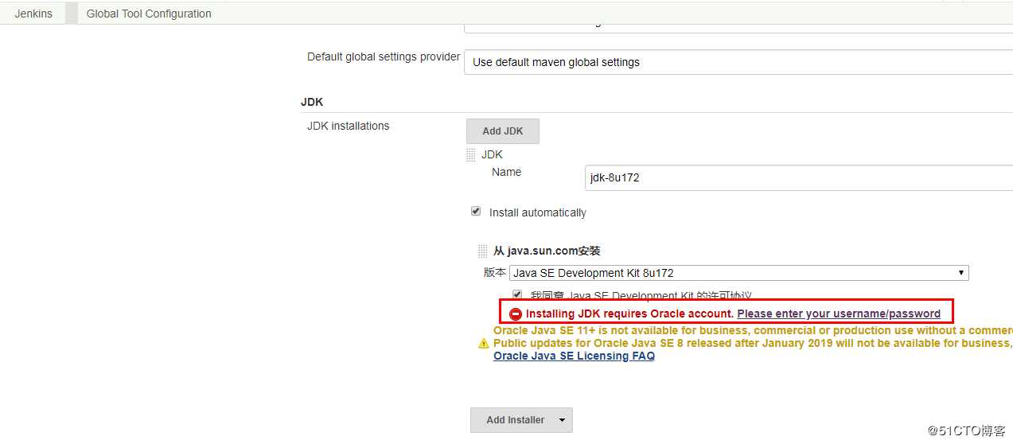
Task: Click the yellow warning triangle icon
Action: coord(483,344)
